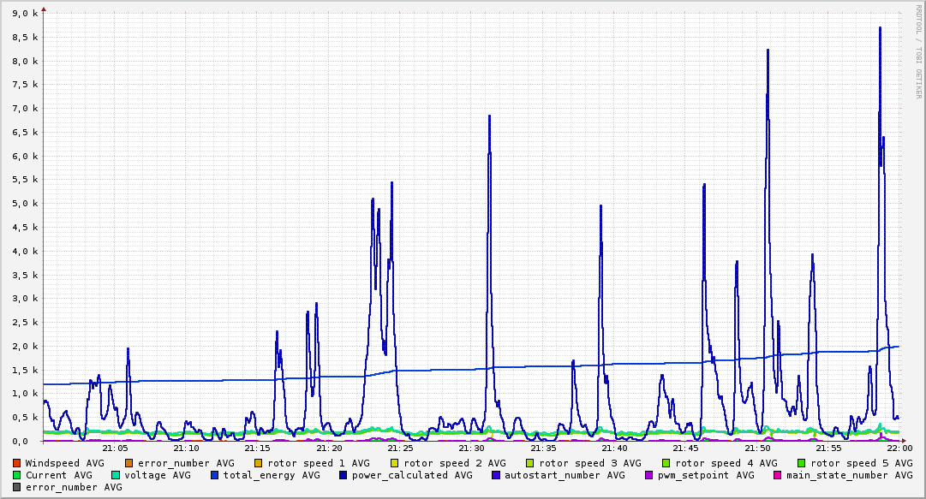The height and width of the screenshot is (499, 926).
Task: Click the 21:30 time axis label
Action: click(x=472, y=449)
